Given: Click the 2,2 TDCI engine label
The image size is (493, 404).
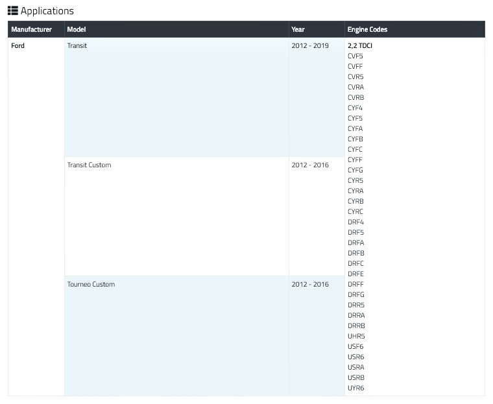Looking at the screenshot, I should tap(360, 45).
